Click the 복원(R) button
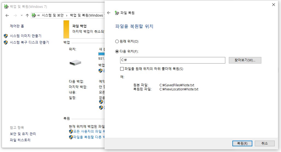 coord(242,143)
